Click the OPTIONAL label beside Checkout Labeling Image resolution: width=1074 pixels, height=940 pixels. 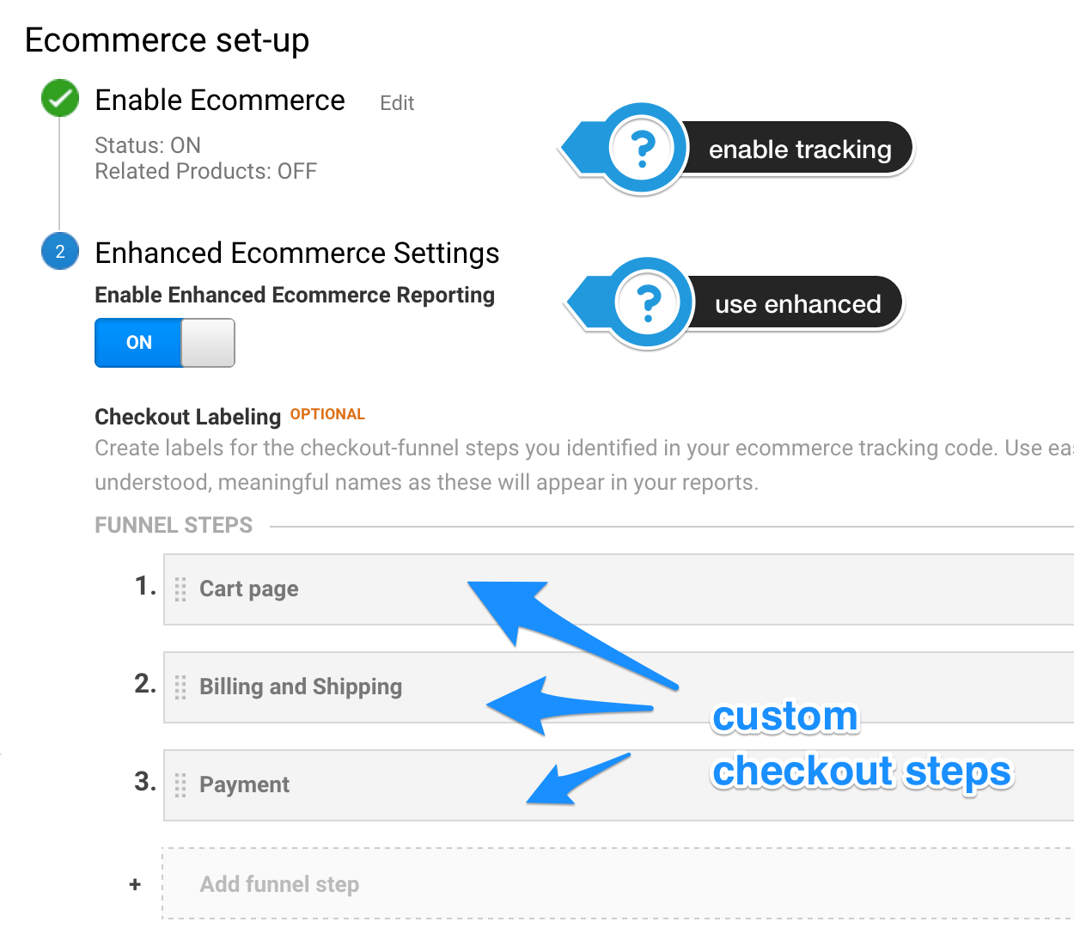point(327,414)
